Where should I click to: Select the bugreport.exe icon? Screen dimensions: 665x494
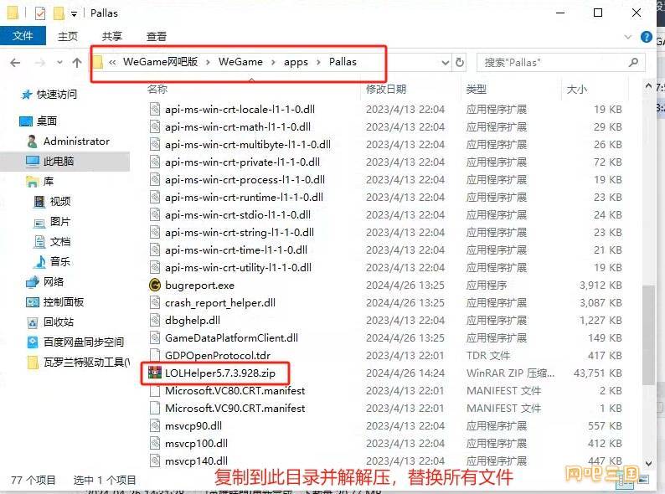[155, 285]
